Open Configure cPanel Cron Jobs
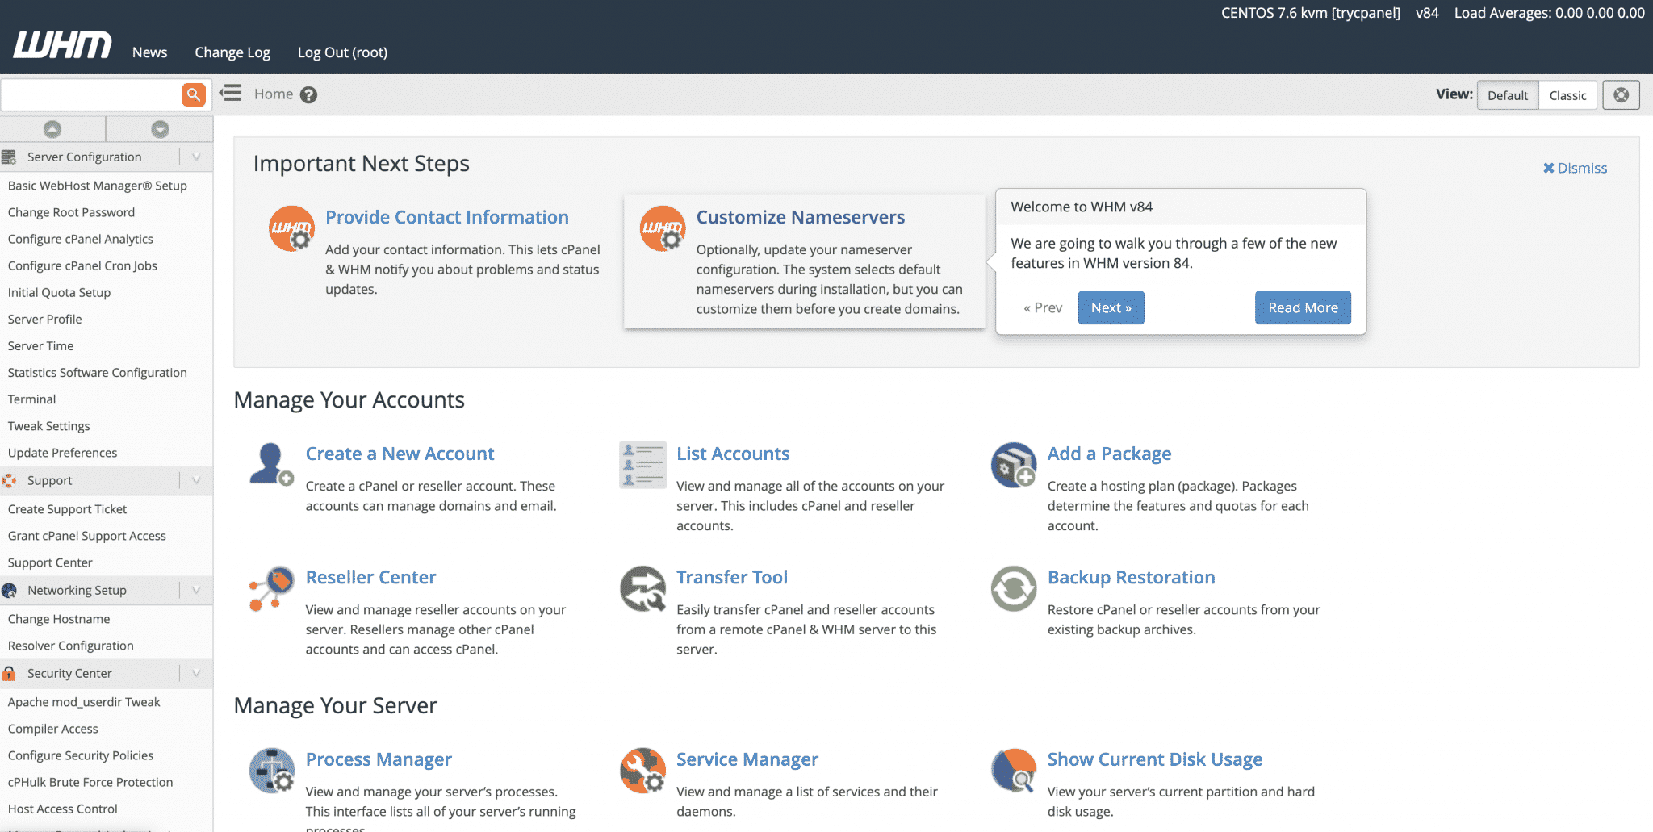 click(82, 265)
